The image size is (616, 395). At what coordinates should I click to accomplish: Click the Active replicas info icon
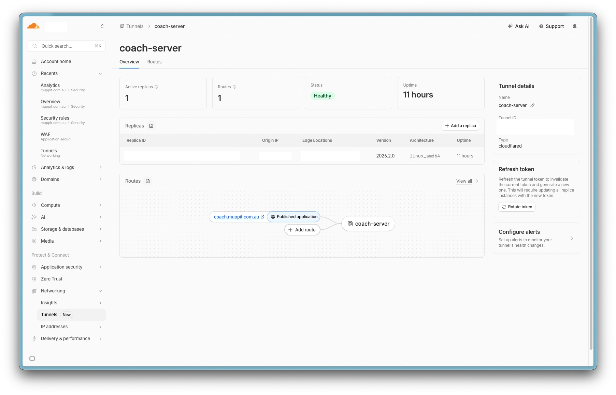[156, 87]
